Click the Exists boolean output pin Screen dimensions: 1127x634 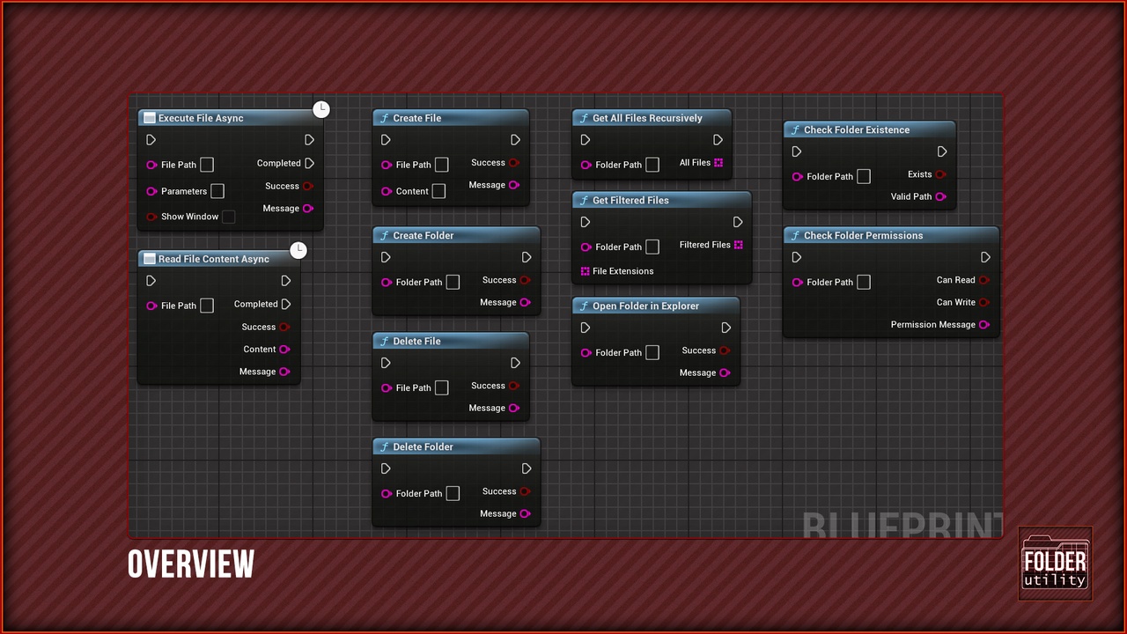(940, 174)
